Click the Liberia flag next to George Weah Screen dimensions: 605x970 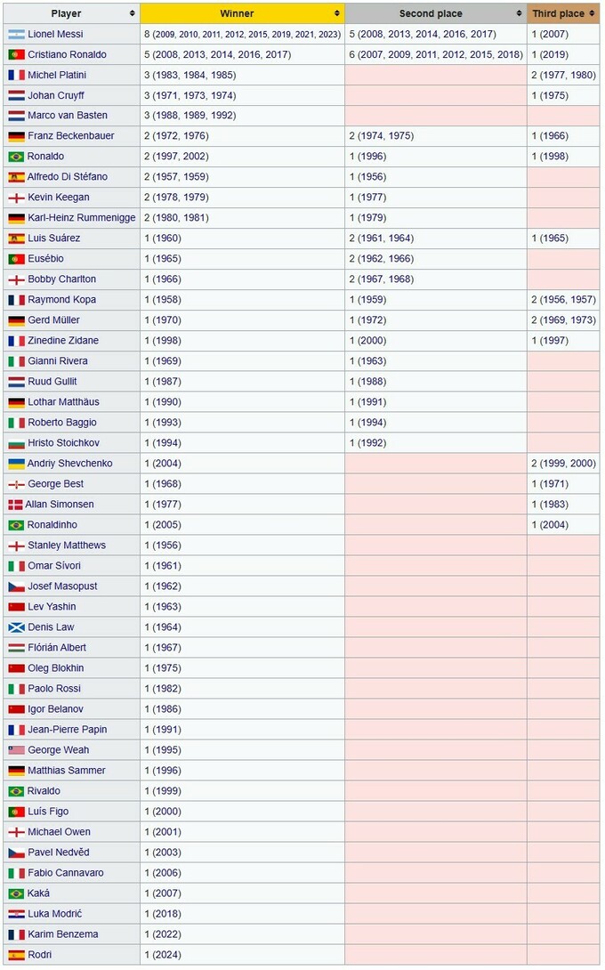point(16,750)
